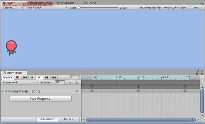Toggle Maximize On Play
The height and width of the screenshot is (124, 205).
(151, 8)
